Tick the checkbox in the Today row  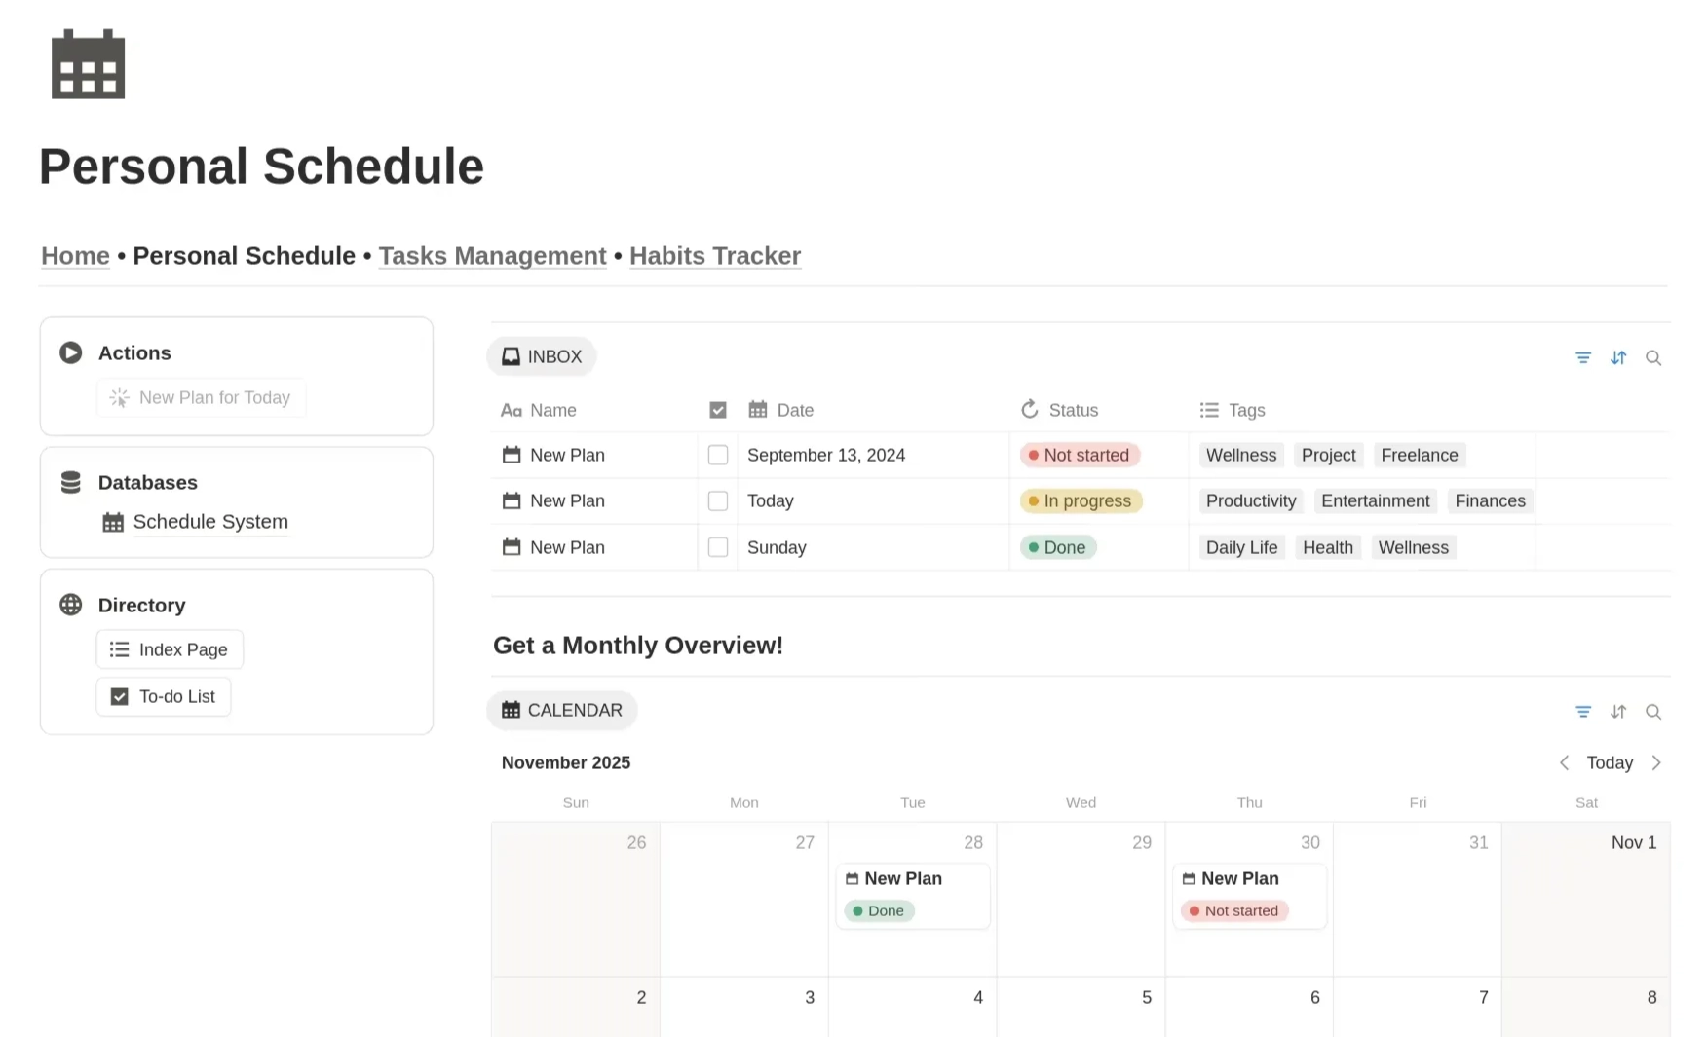[x=718, y=500]
